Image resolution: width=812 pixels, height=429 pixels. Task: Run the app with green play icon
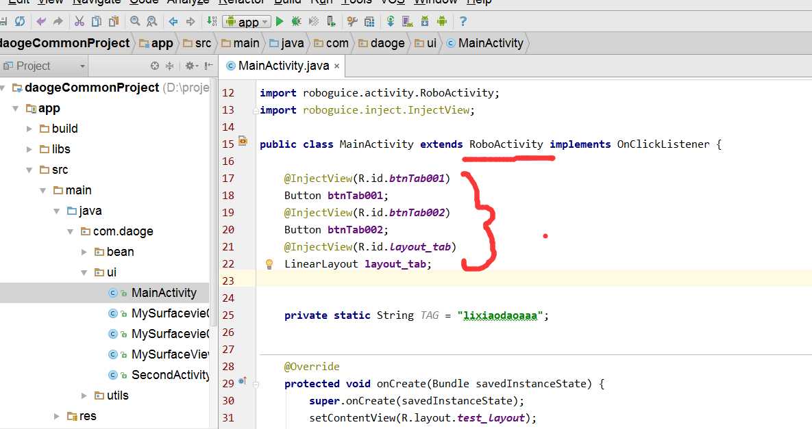[280, 21]
